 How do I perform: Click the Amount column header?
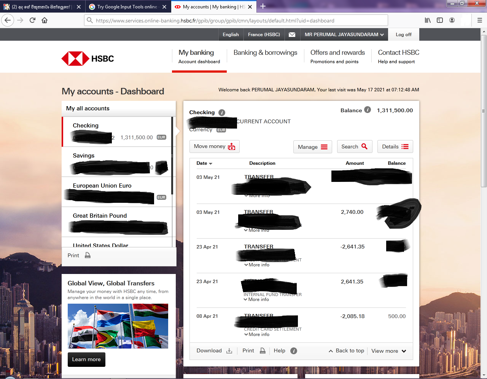[355, 163]
